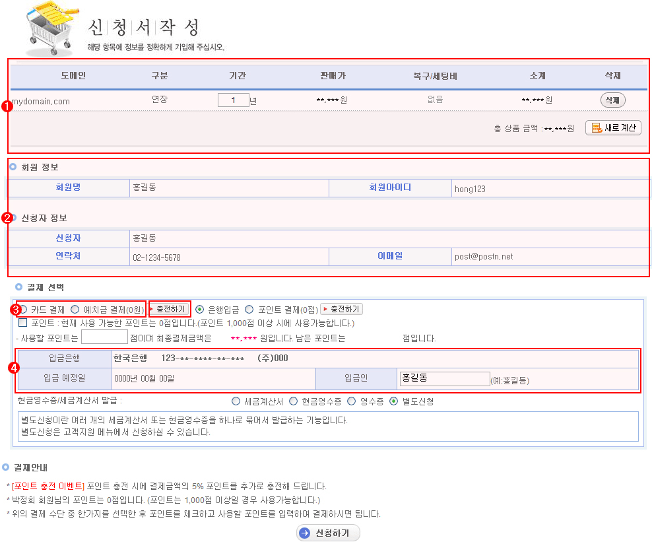Click the 회원 정보 section bullet icon

[x=13, y=167]
